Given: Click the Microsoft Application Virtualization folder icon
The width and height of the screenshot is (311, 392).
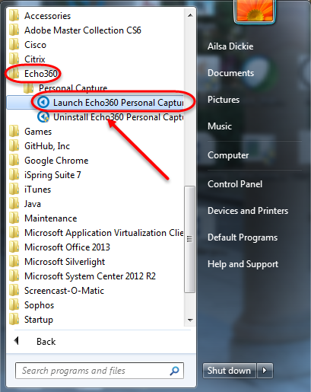Looking at the screenshot, I should pos(14,233).
